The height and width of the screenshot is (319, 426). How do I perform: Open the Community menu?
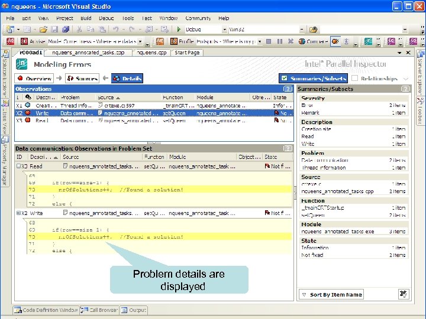coord(198,18)
